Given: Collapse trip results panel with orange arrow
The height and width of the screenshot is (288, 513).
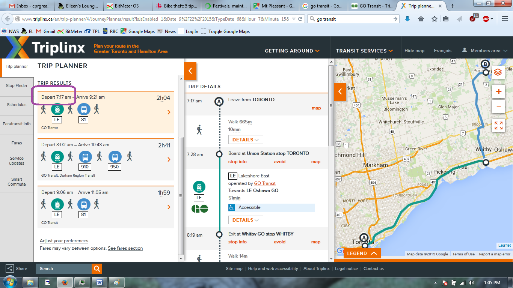Looking at the screenshot, I should (190, 71).
